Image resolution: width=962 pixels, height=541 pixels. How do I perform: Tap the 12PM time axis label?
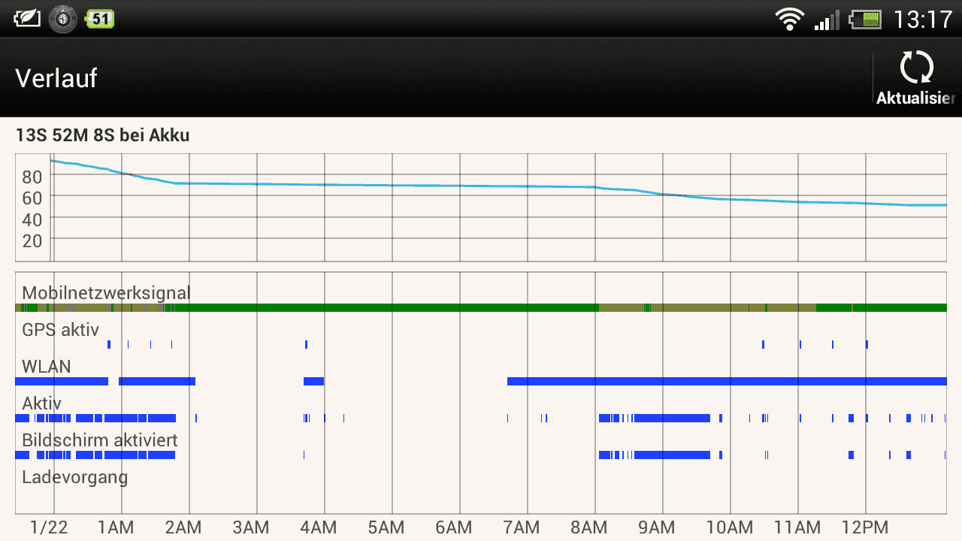pyautogui.click(x=865, y=527)
